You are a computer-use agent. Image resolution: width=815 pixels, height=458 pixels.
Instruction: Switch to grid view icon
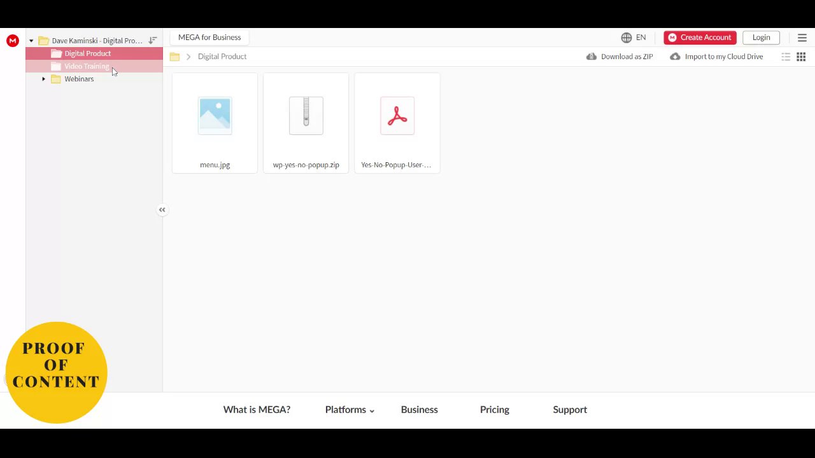pos(801,57)
